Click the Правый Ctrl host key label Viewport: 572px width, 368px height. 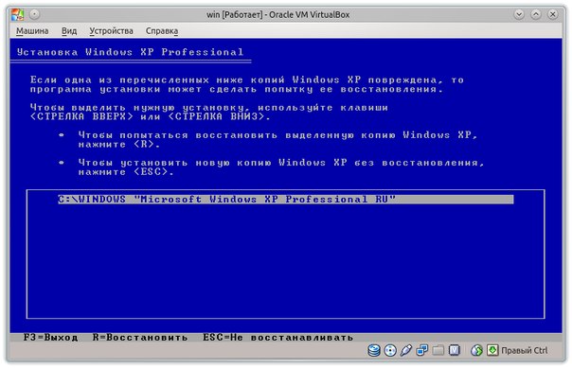pyautogui.click(x=525, y=351)
